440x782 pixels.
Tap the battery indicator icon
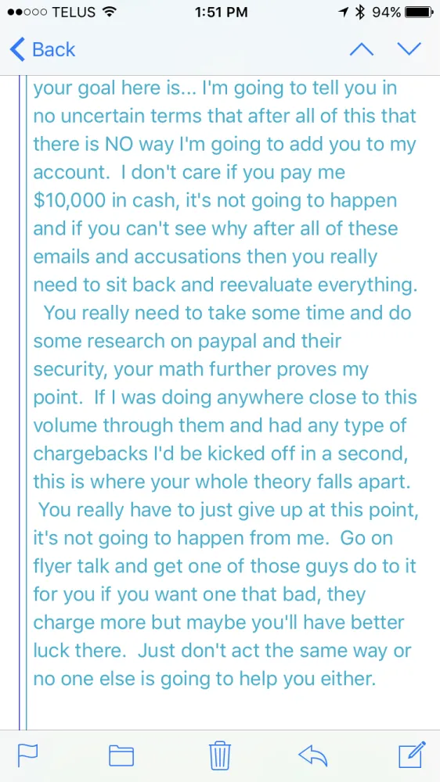pos(419,13)
